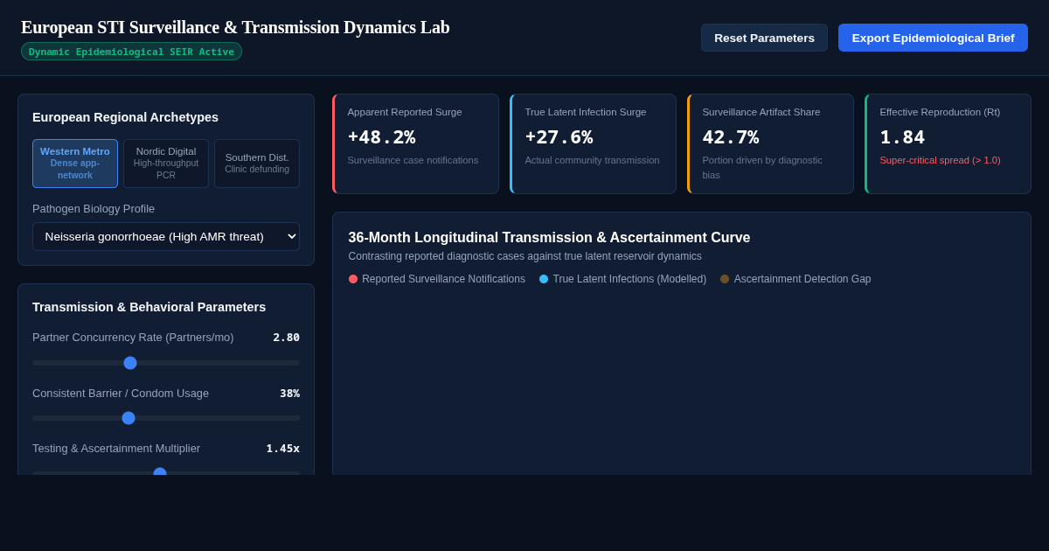Image resolution: width=1049 pixels, height=551 pixels.
Task: Click the European Regional Archetypes heading
Action: click(x=125, y=117)
